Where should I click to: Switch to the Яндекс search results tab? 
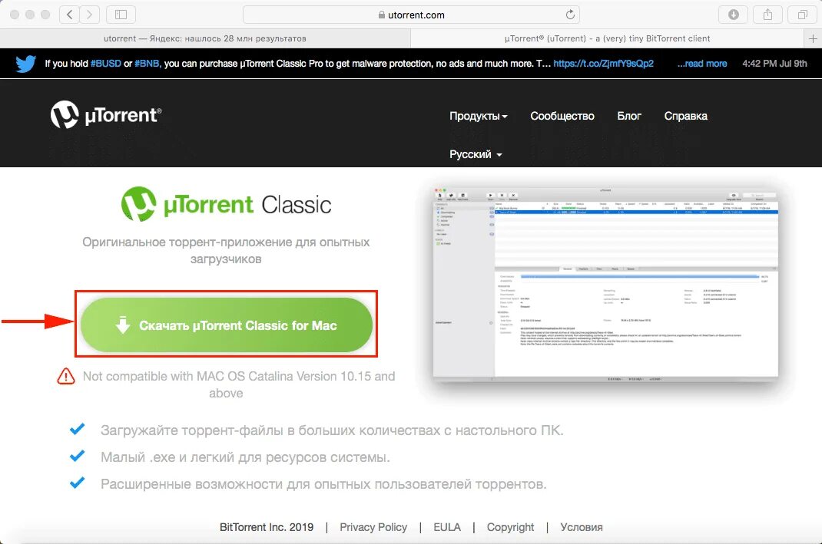pyautogui.click(x=205, y=38)
